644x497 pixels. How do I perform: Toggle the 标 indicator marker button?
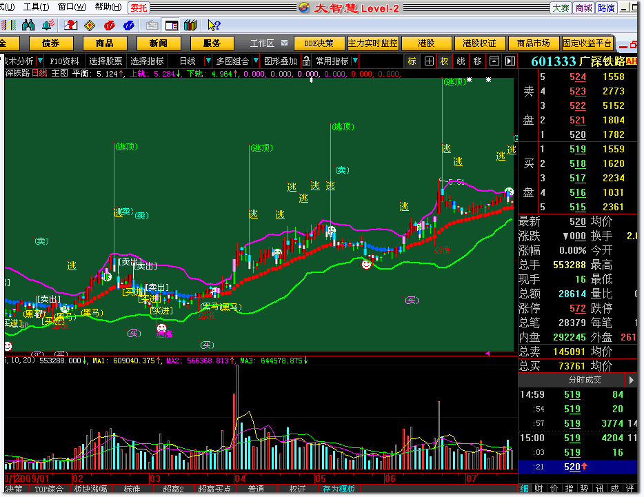click(x=412, y=61)
